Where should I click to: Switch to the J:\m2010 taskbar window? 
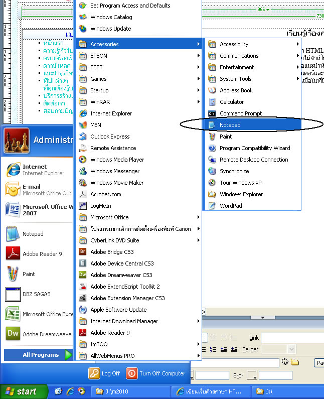(130, 391)
